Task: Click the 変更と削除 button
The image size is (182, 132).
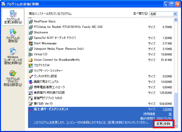Action: pyautogui.click(x=163, y=124)
